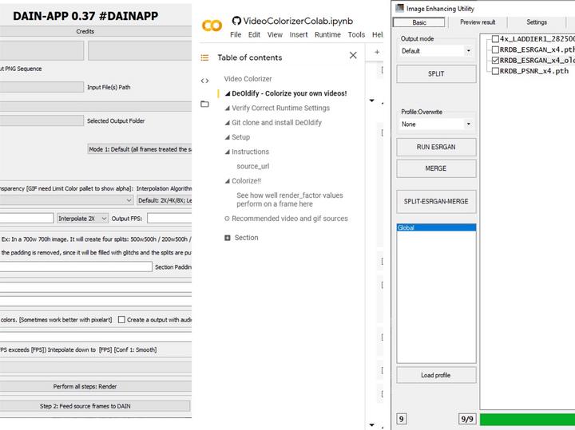Image resolution: width=575 pixels, height=430 pixels.
Task: Click the SPLIT button
Action: click(x=436, y=74)
